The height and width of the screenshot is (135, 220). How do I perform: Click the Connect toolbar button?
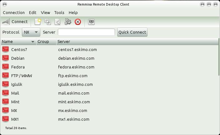(15, 22)
